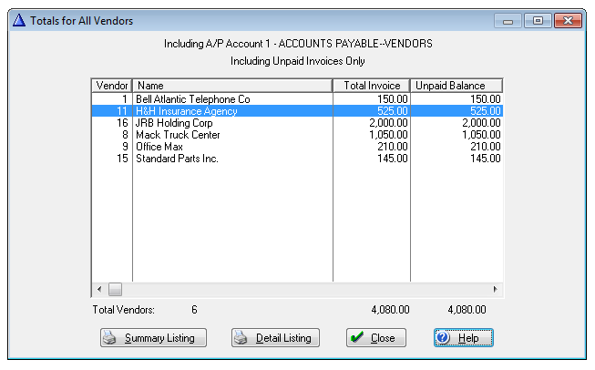Maximize the Totals for All Vendors window
Image resolution: width=595 pixels, height=370 pixels.
tap(538, 20)
